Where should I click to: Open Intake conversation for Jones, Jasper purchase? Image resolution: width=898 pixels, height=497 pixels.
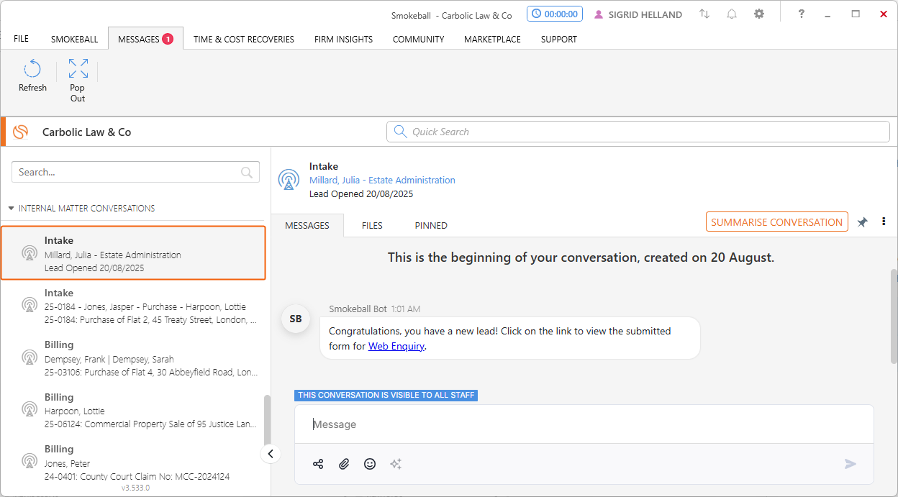(133, 306)
